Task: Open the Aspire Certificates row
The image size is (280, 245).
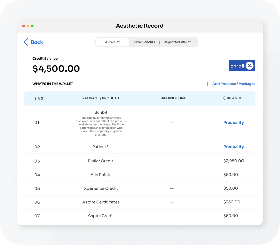Action: tap(101, 202)
